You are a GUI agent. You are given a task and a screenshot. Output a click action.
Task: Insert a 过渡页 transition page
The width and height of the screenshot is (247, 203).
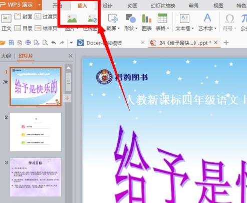[x=46, y=17]
